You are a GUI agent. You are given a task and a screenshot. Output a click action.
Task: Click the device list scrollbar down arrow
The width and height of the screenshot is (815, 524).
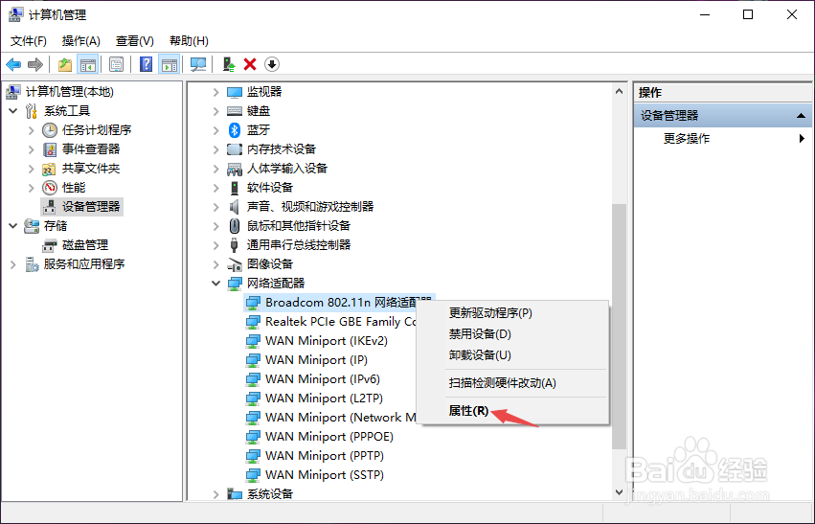click(619, 491)
